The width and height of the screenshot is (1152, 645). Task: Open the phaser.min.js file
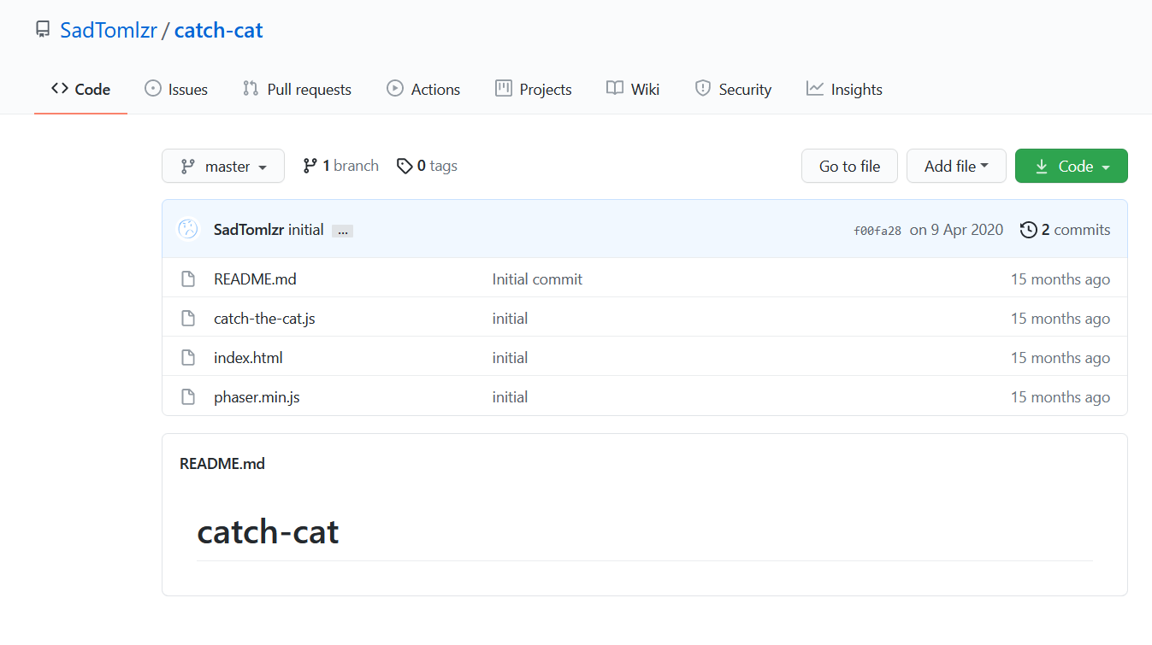(x=257, y=397)
